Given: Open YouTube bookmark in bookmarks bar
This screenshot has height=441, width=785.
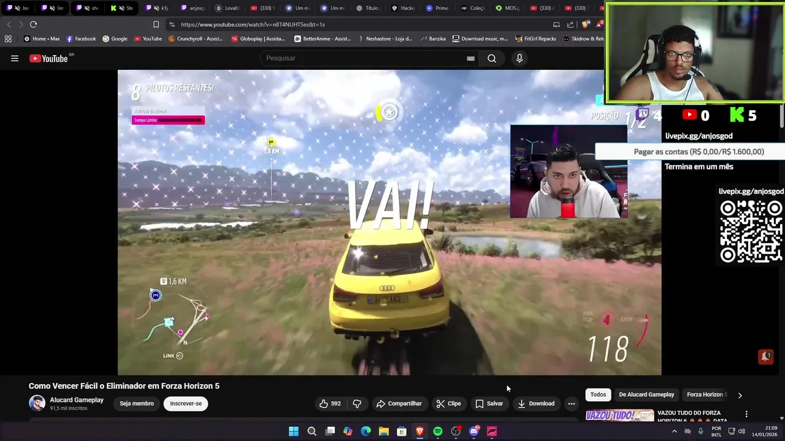Looking at the screenshot, I should pyautogui.click(x=148, y=39).
